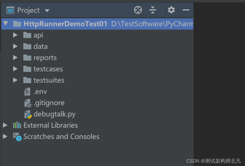Select the .env file
This screenshot has height=166, width=245.
tap(40, 91)
